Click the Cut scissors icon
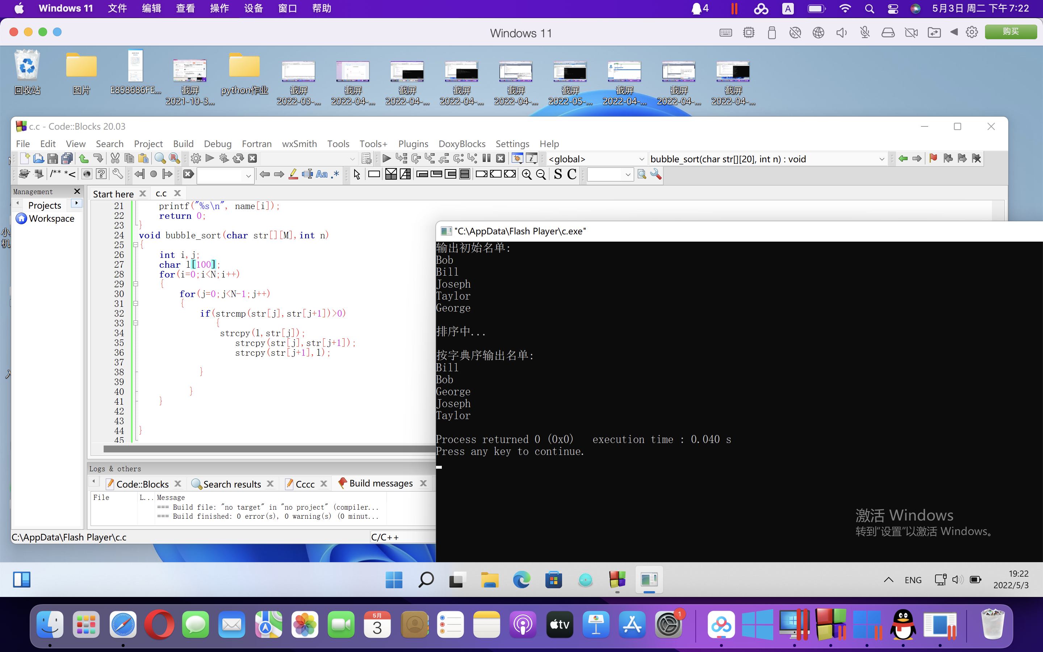The image size is (1043, 652). pyautogui.click(x=115, y=159)
